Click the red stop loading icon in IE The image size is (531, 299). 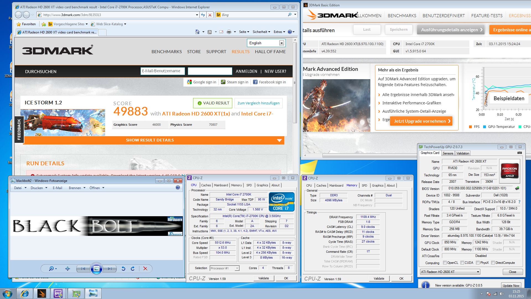click(x=210, y=15)
